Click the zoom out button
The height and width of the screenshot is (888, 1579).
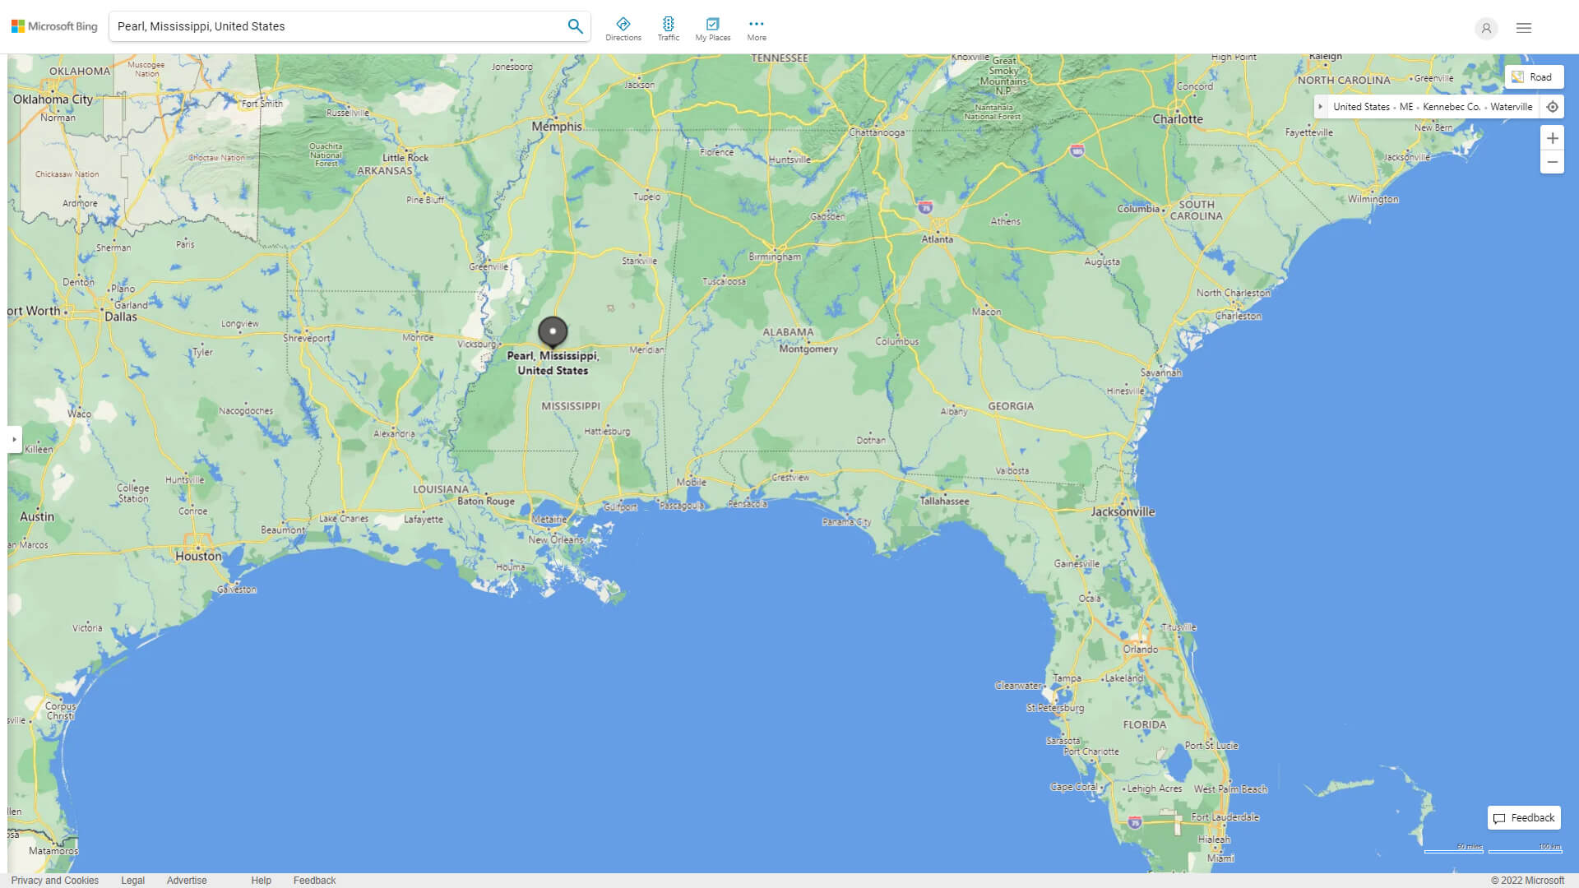coord(1553,161)
